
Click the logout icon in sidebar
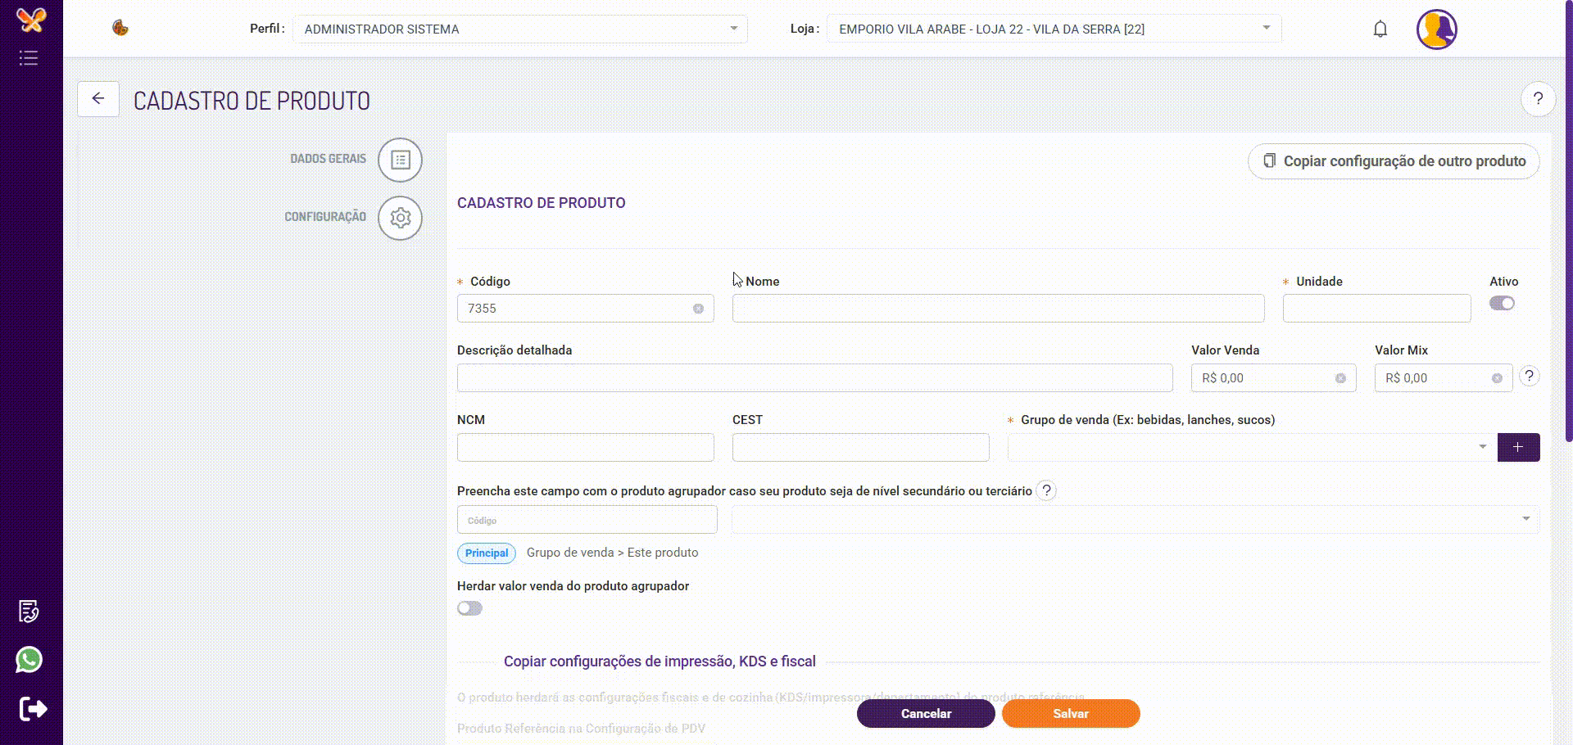[33, 708]
